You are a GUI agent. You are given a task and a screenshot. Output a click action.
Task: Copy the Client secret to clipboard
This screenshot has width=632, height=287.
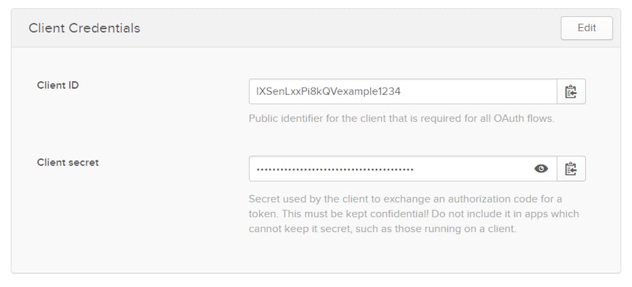[x=571, y=168]
